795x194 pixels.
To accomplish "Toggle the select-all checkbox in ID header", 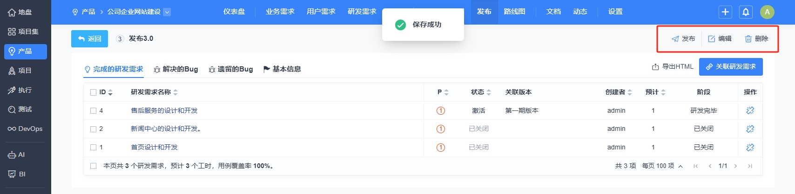I will [x=93, y=92].
